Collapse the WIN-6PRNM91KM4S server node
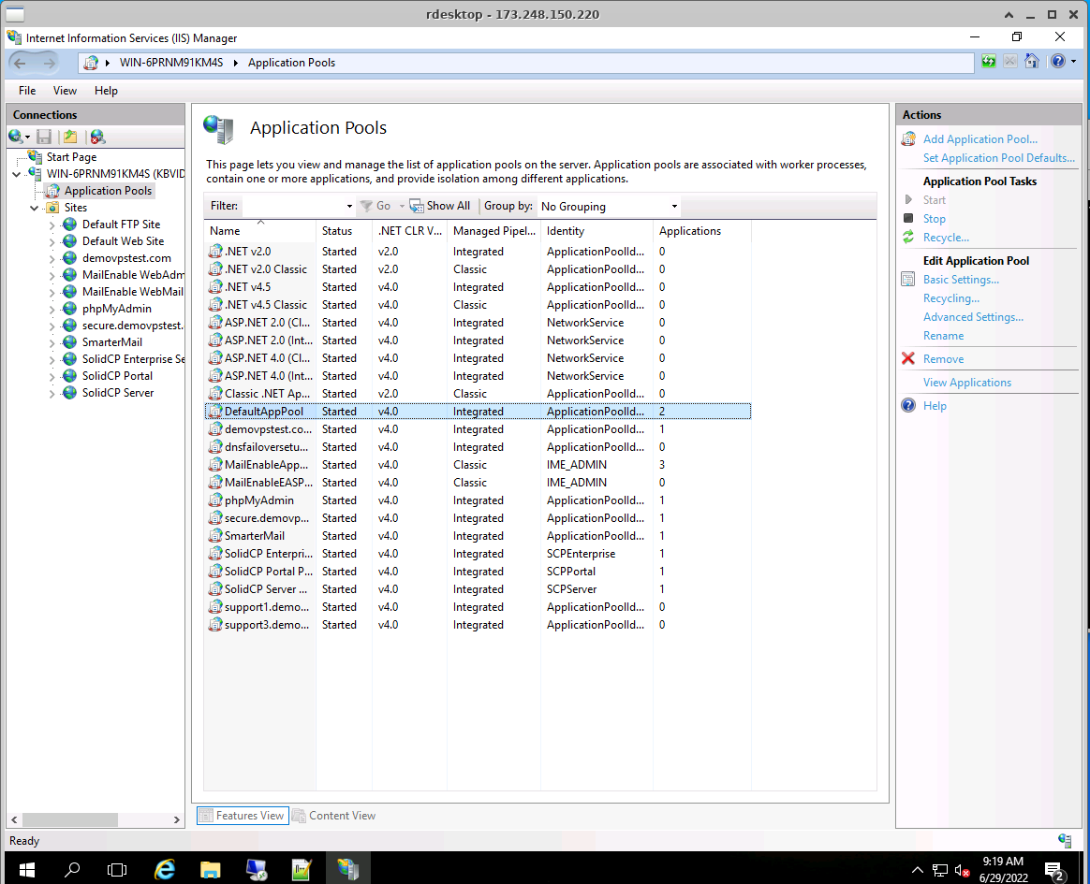 pyautogui.click(x=17, y=174)
